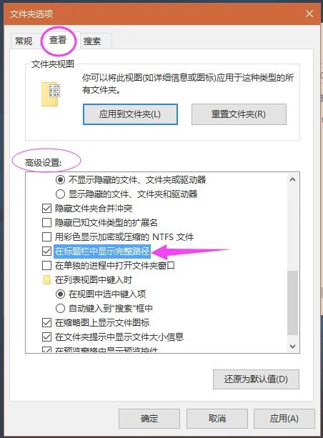Switch to the 常规 tab
The image size is (323, 438).
click(x=24, y=41)
